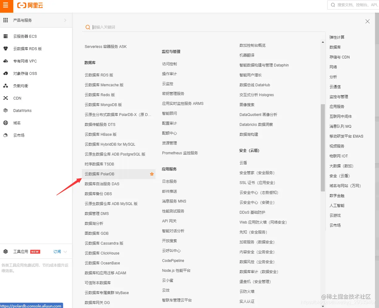Click the VPC cloud icon in sidebar
This screenshot has height=308, width=379.
6,61
